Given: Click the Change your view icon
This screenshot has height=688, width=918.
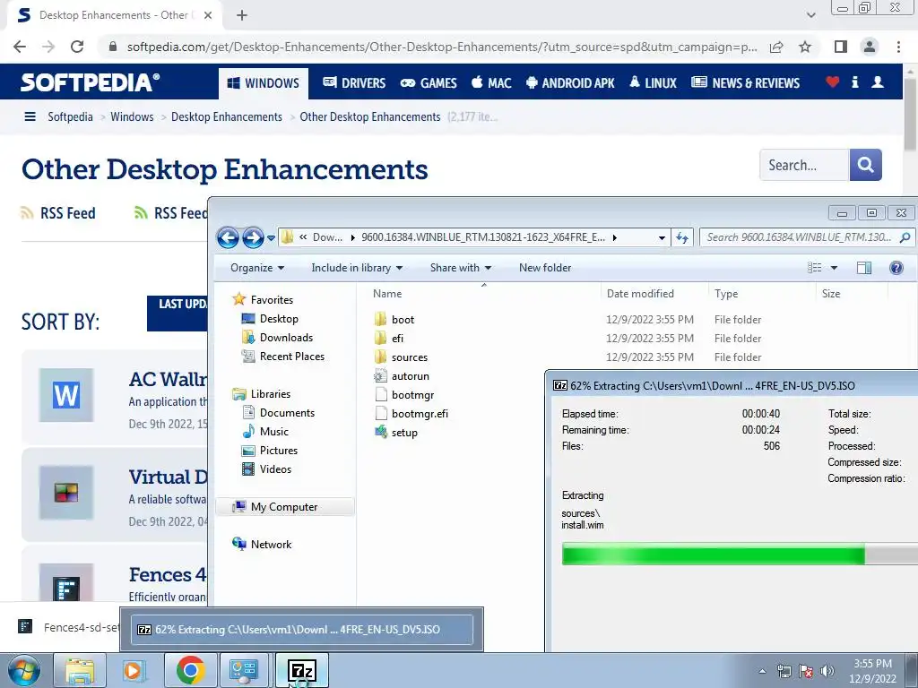Looking at the screenshot, I should pyautogui.click(x=814, y=268).
